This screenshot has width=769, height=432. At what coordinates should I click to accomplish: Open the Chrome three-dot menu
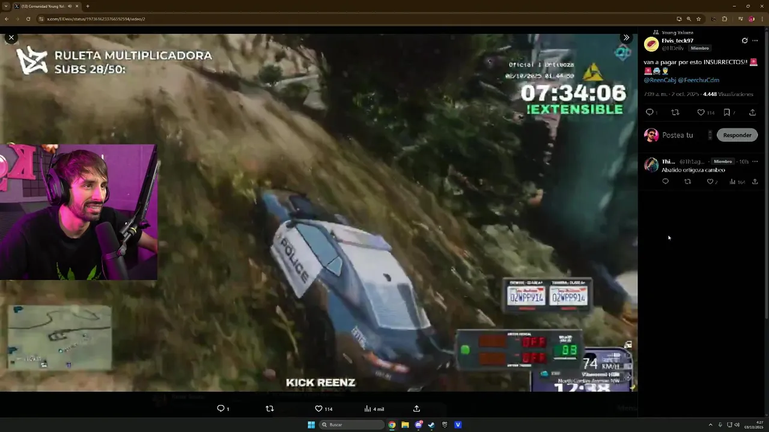[x=762, y=19]
